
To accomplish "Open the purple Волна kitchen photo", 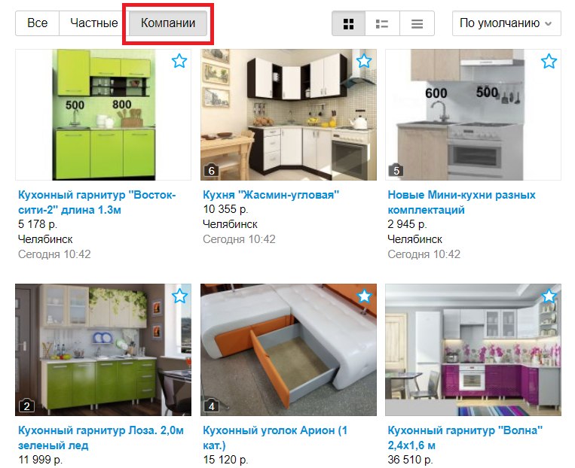I will point(473,350).
